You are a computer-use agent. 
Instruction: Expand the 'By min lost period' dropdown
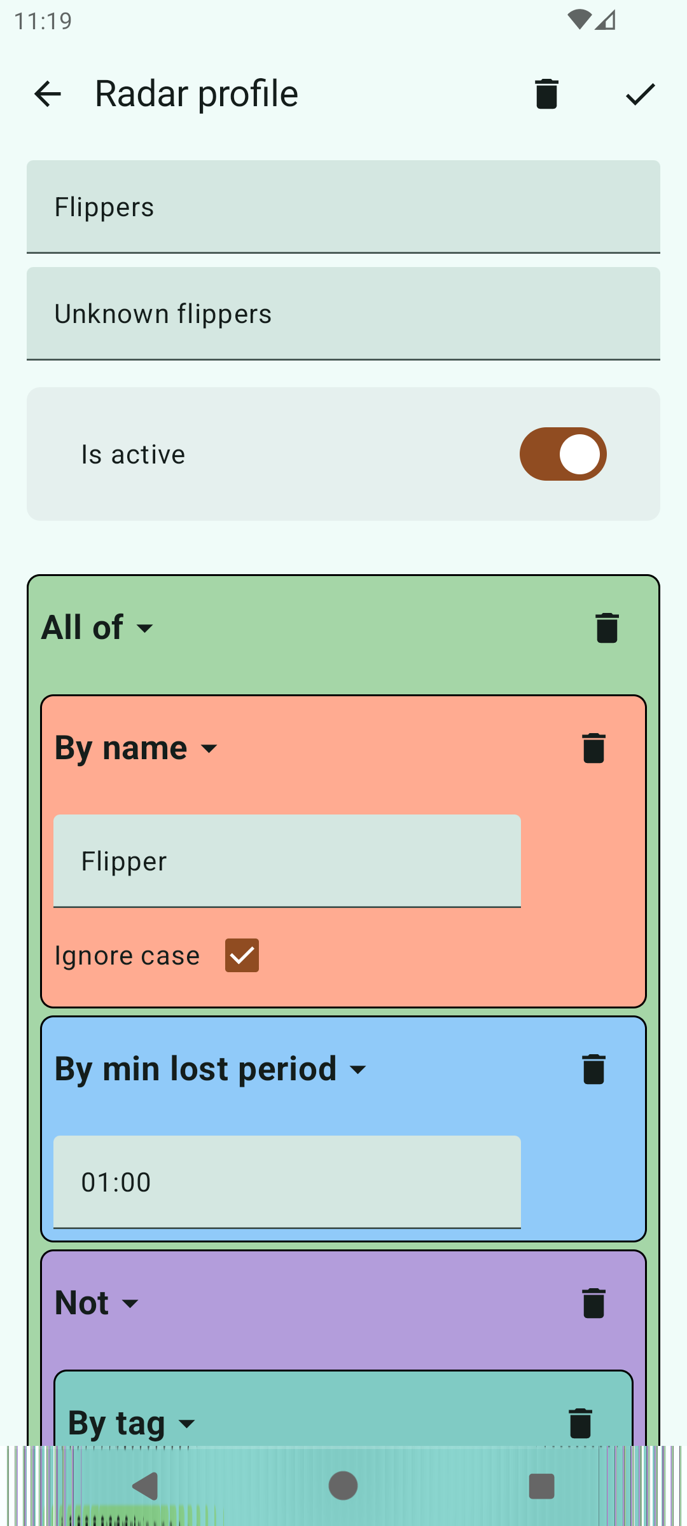[x=211, y=1069]
